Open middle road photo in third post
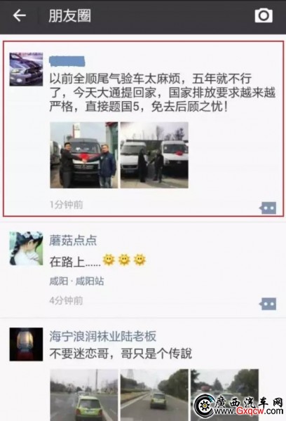Image resolution: width=286 pixels, height=421 pixels. (x=154, y=395)
